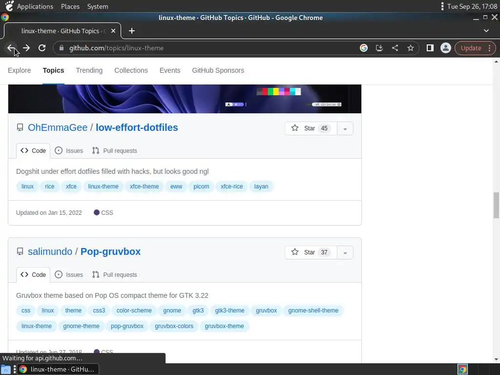Open the Chrome profile avatar
The image size is (500, 375).
[x=445, y=48]
